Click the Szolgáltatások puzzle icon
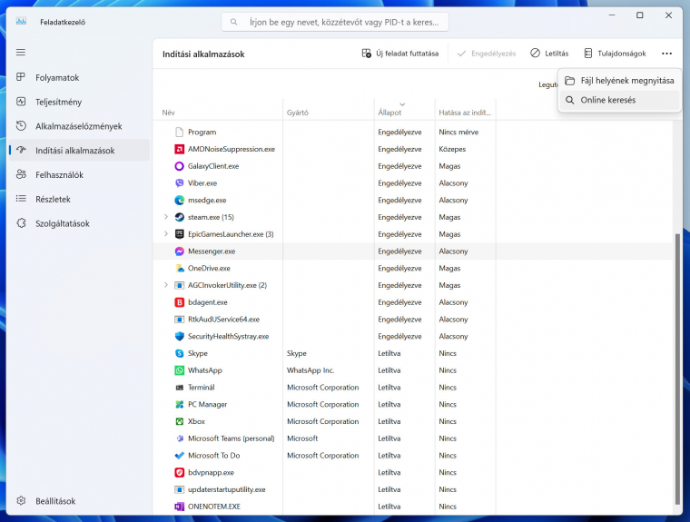690x522 pixels. click(21, 223)
